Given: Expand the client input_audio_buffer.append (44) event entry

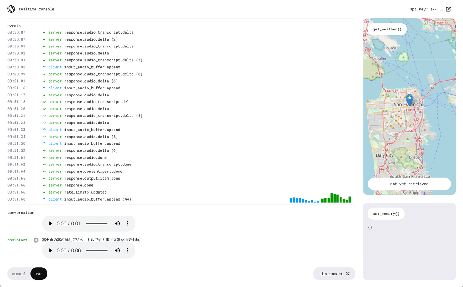Looking at the screenshot, I should tap(90, 199).
